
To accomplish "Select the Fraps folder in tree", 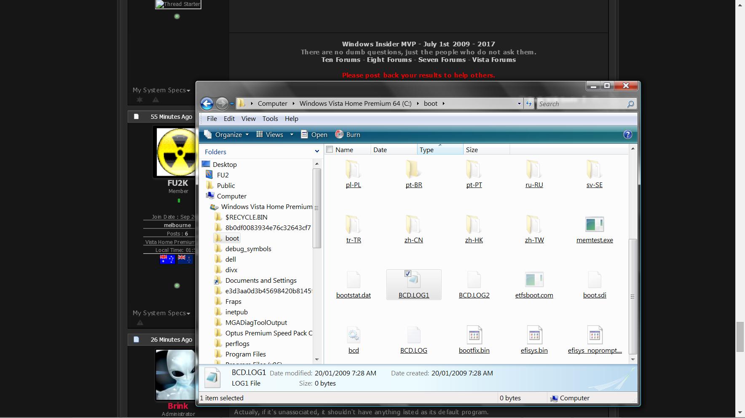I will (x=233, y=301).
